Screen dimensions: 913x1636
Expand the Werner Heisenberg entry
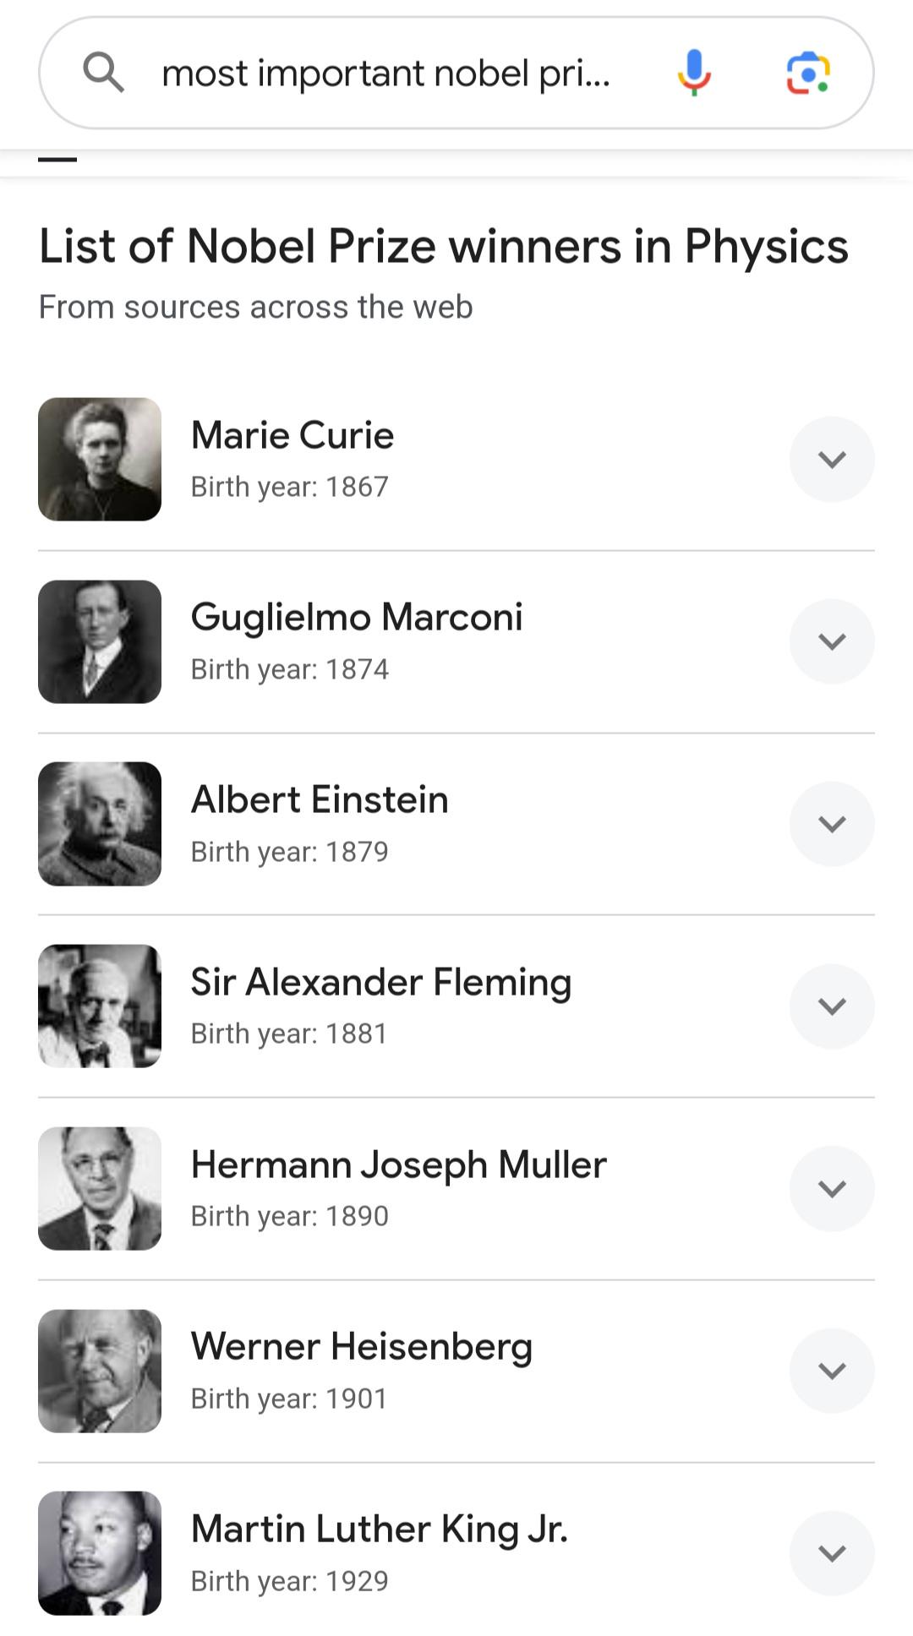[x=832, y=1371]
